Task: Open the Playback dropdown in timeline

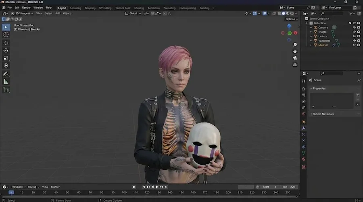Action: tap(19, 187)
